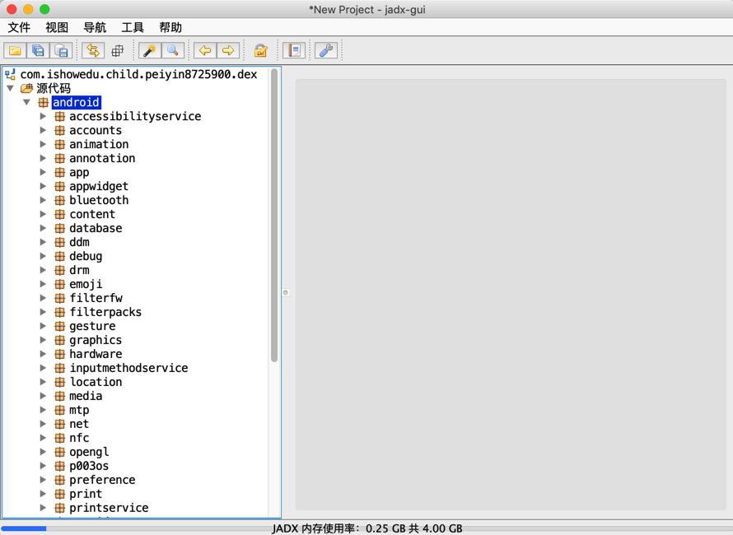Click the inputmethodservice package icon

tap(60, 368)
